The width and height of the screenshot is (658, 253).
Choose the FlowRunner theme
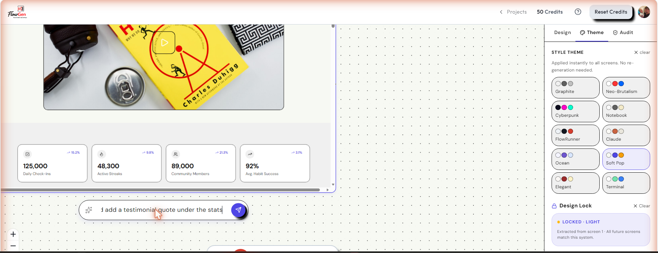575,136
